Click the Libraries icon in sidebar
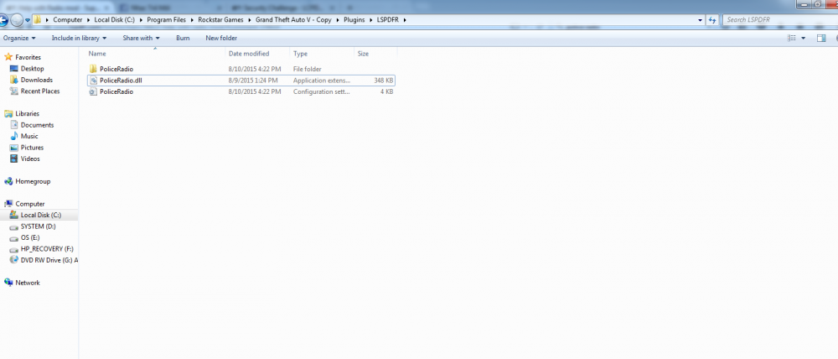Image resolution: width=838 pixels, height=359 pixels. tap(8, 113)
